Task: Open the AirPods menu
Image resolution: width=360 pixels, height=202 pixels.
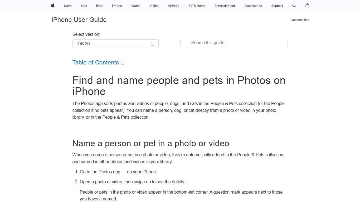Action: [x=173, y=6]
